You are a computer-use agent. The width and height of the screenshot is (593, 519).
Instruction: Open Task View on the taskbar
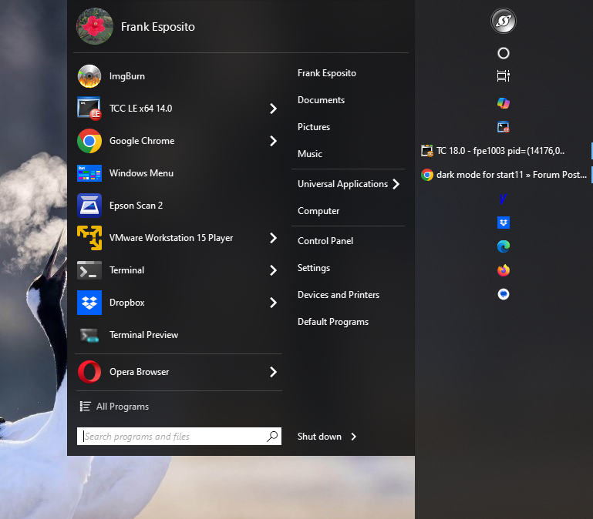(504, 76)
